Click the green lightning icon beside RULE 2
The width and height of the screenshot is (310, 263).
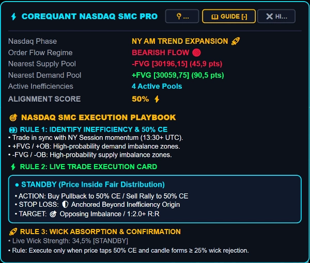pos(13,167)
